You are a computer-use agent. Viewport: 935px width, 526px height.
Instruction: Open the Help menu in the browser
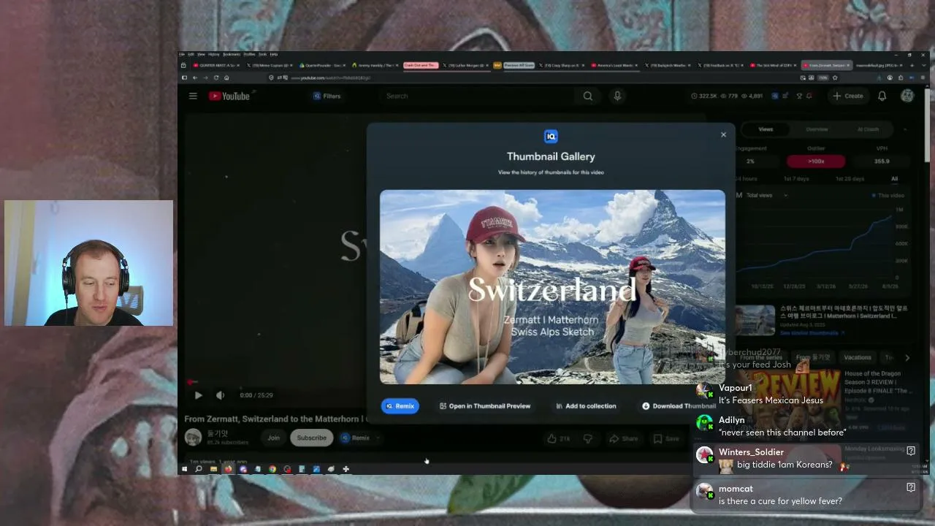pyautogui.click(x=274, y=54)
